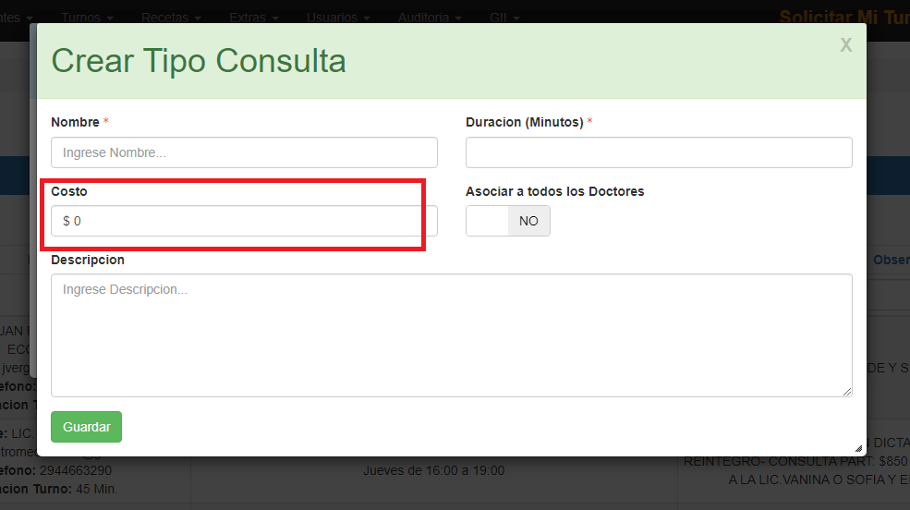
Task: Open the Usuarios menu
Action: (x=337, y=18)
